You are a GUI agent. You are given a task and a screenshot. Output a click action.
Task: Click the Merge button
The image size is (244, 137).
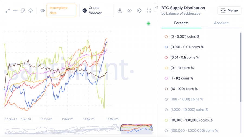229,10
